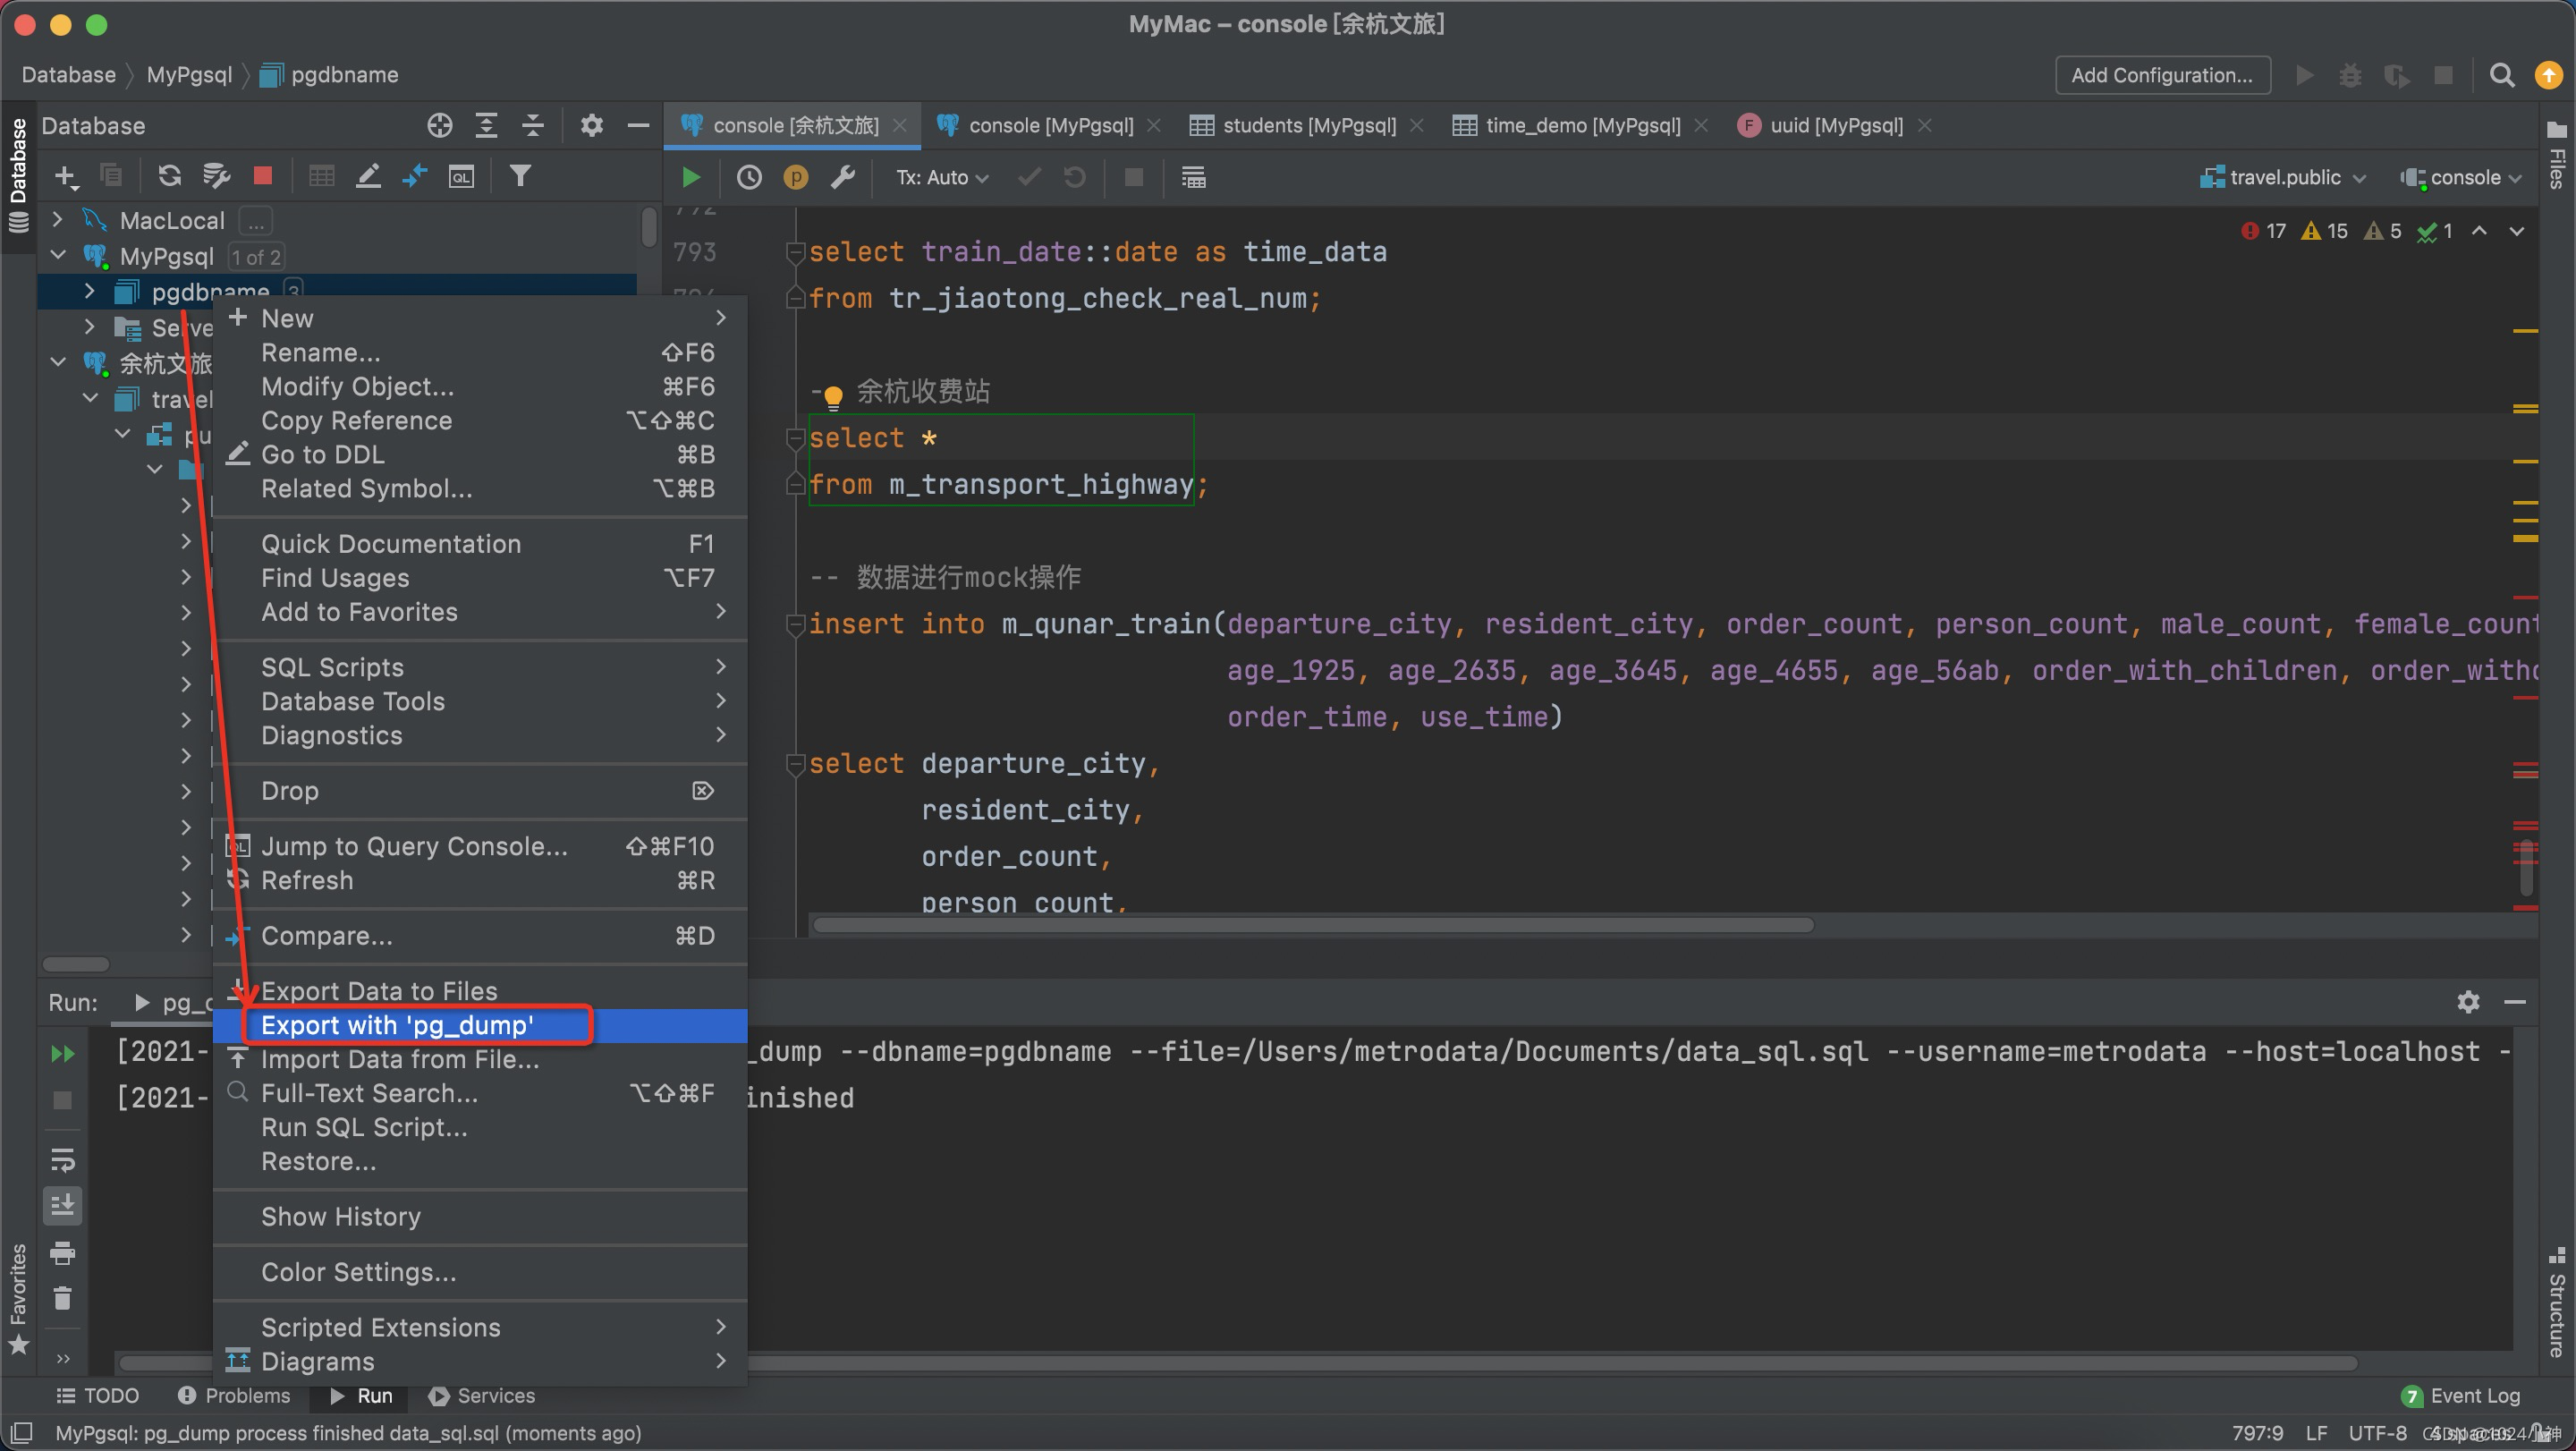
Task: Click the red stop deactivate icon
Action: click(263, 177)
